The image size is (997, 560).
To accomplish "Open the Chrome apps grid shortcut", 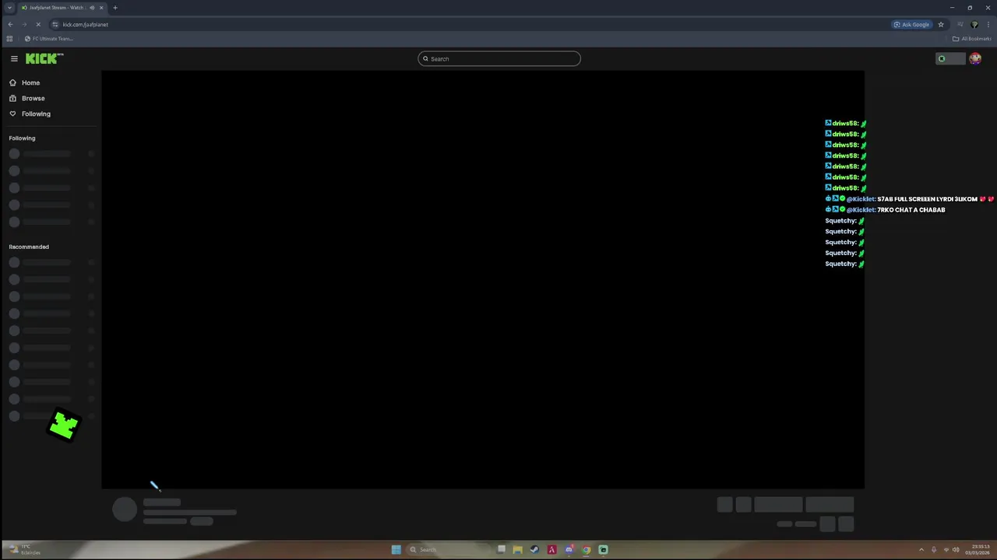I will [9, 38].
